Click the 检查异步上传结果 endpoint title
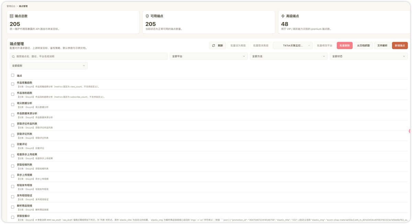412x224 pixels. pyautogui.click(x=27, y=154)
